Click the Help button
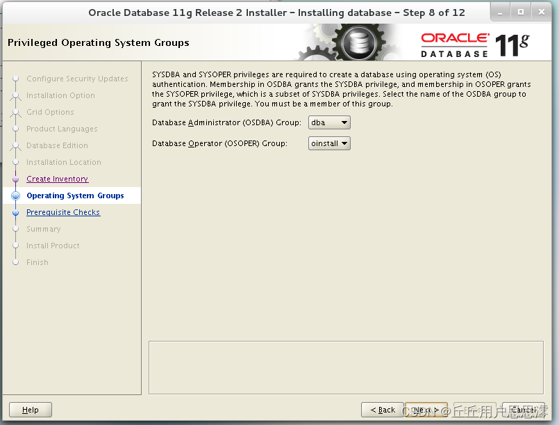 pos(31,410)
